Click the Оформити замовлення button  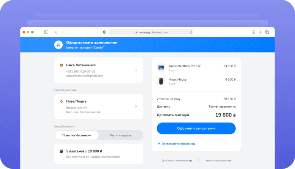[196, 128]
